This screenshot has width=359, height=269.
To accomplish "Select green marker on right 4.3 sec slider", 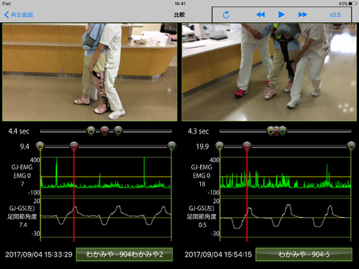I will coord(283,131).
